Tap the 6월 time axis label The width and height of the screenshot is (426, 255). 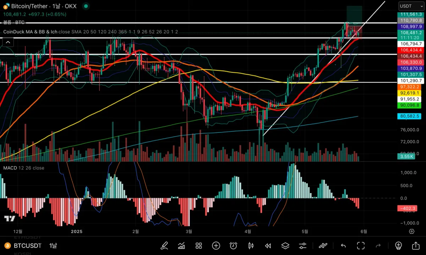point(363,231)
